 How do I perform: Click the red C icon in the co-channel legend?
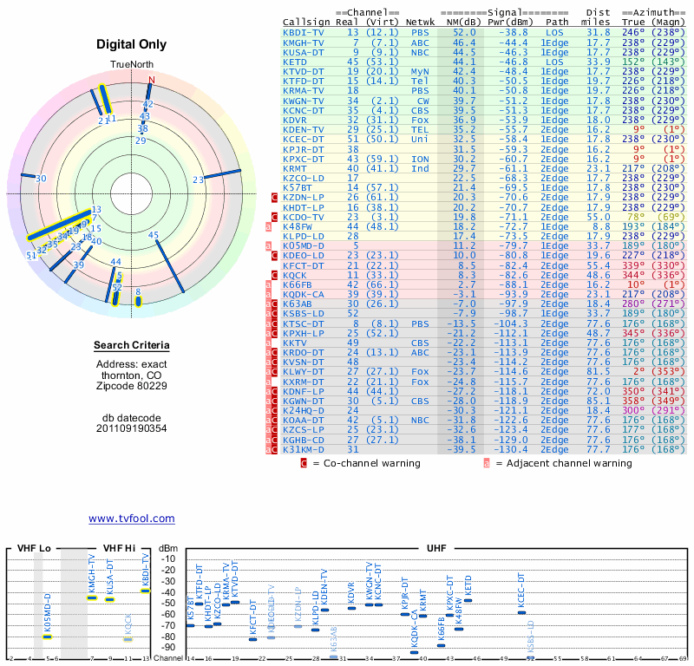pyautogui.click(x=304, y=463)
